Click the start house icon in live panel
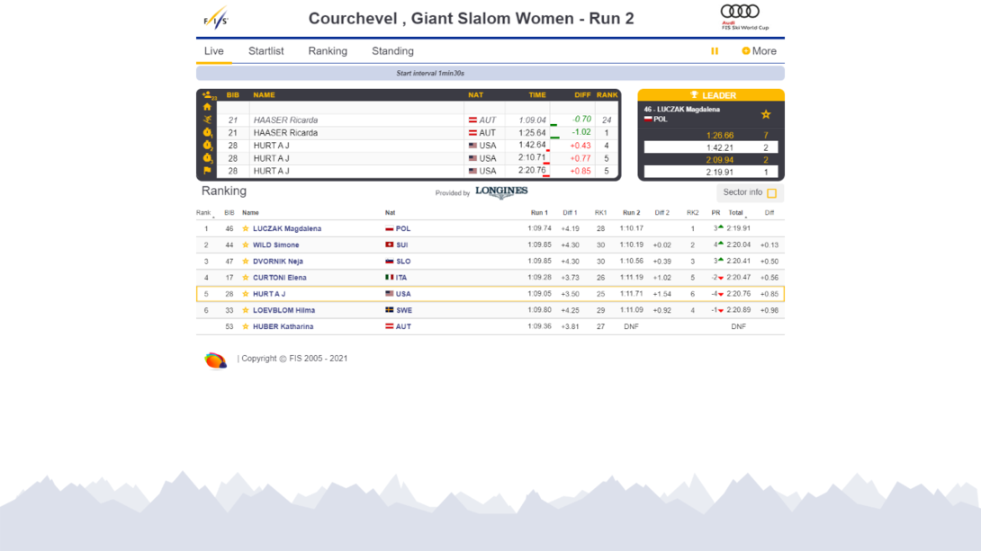 (x=207, y=107)
